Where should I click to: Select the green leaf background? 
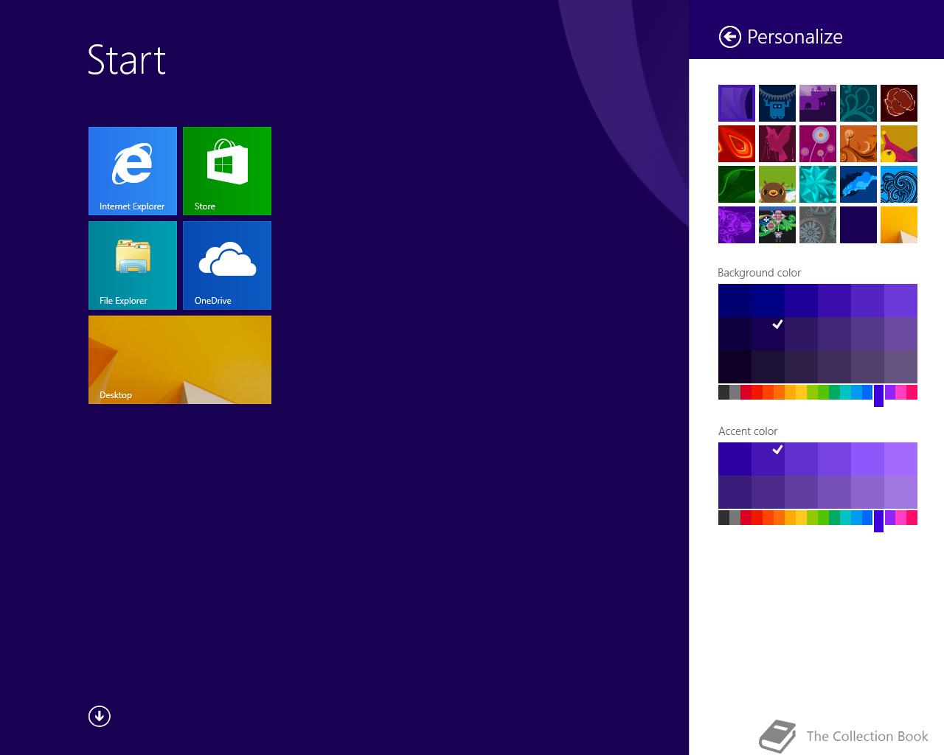pyautogui.click(x=737, y=184)
